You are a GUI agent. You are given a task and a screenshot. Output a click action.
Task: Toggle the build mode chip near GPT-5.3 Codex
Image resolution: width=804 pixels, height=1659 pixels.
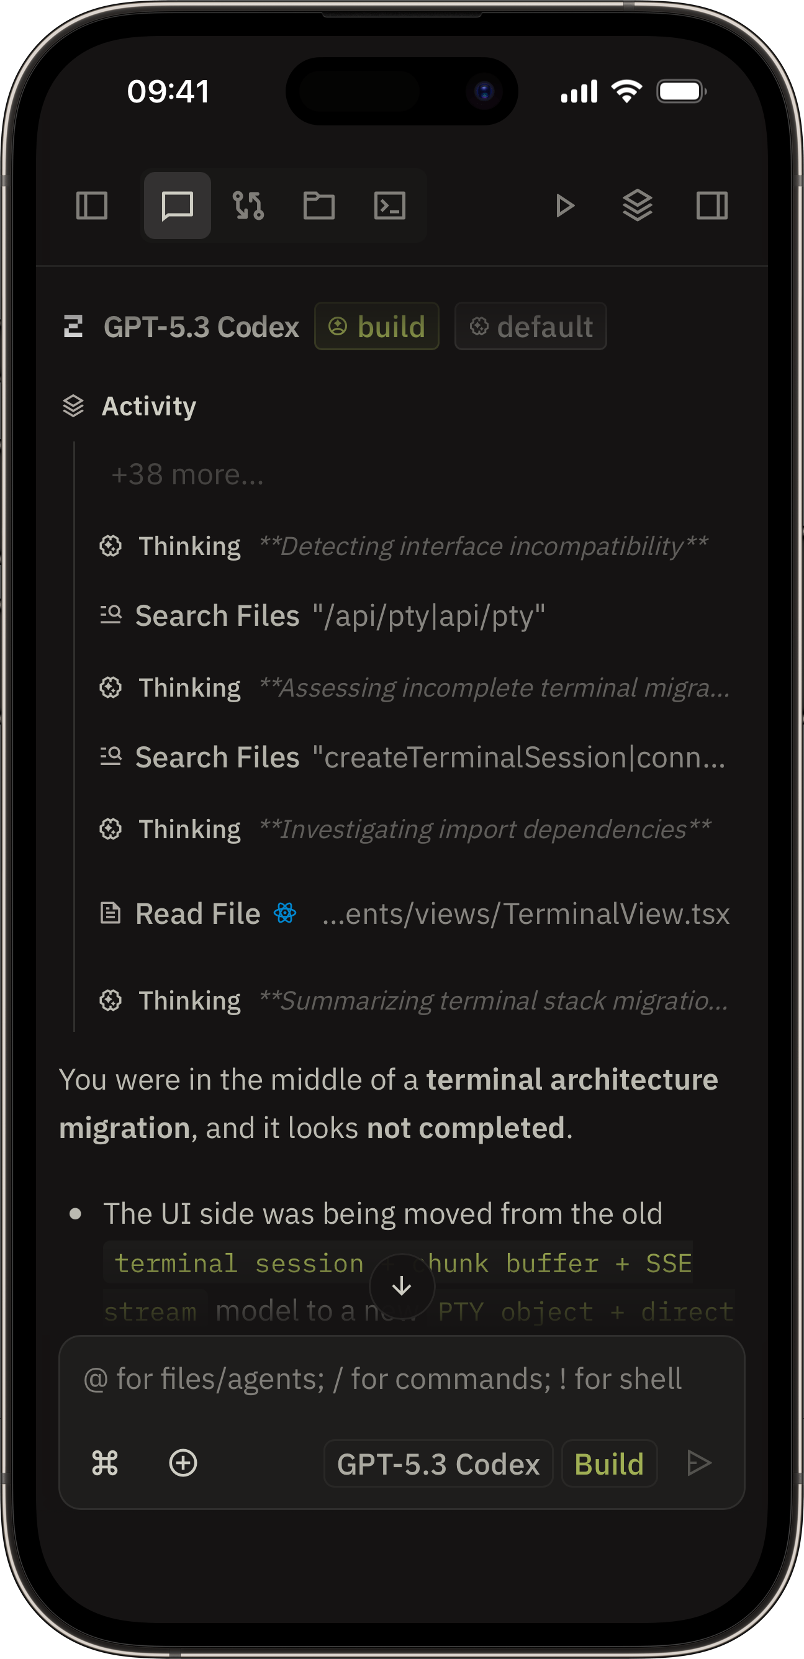click(376, 326)
